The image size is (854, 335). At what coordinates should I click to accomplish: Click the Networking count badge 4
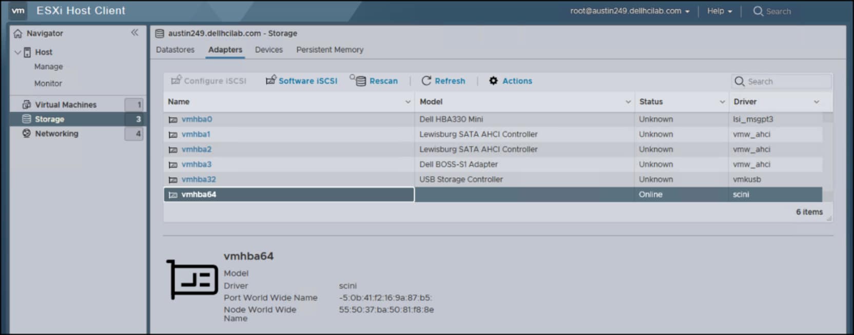pos(134,134)
